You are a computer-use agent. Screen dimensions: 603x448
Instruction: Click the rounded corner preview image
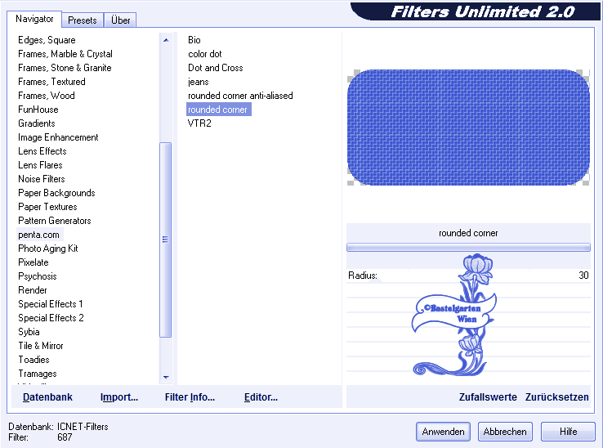468,128
